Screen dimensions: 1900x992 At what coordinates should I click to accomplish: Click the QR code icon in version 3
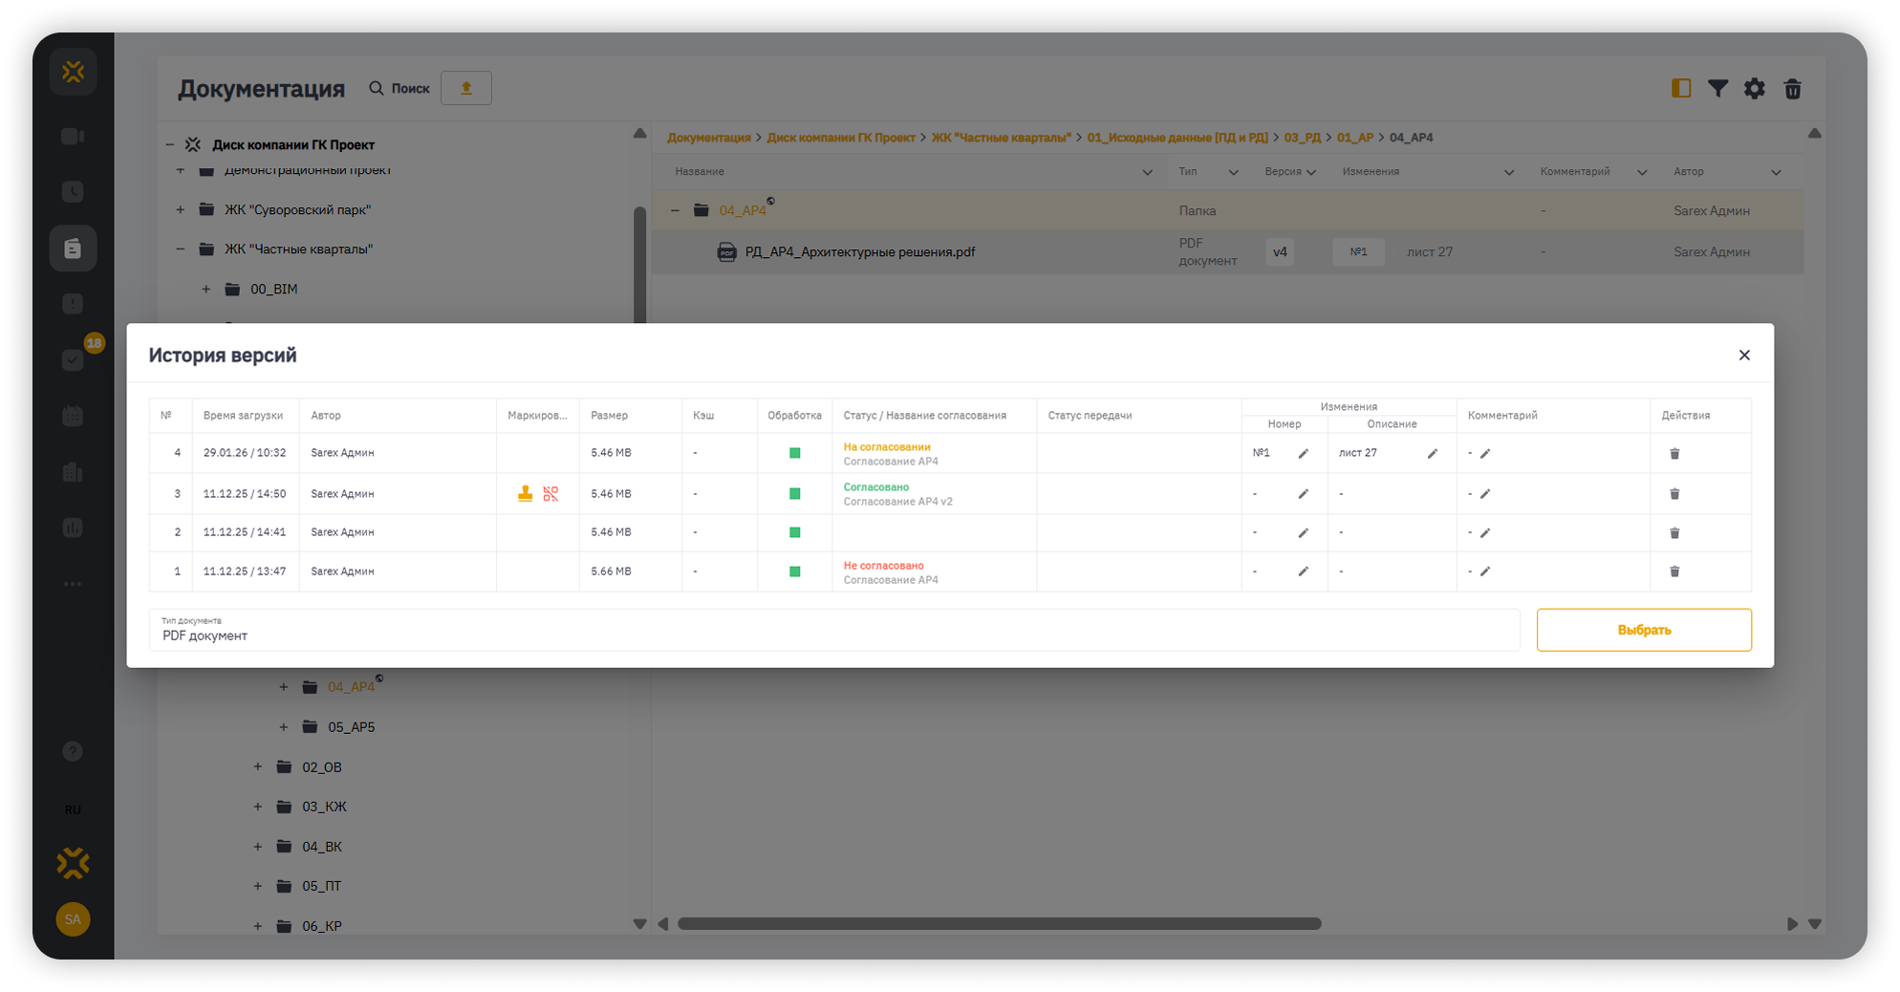coord(551,494)
